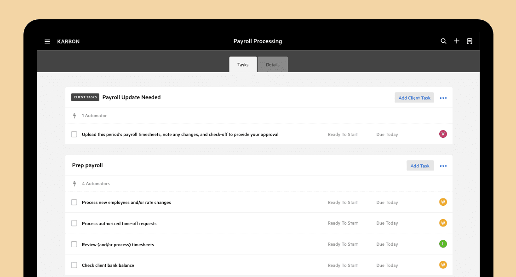Open the notes icon in top bar
Viewport: 516px width, 277px height.
(470, 41)
